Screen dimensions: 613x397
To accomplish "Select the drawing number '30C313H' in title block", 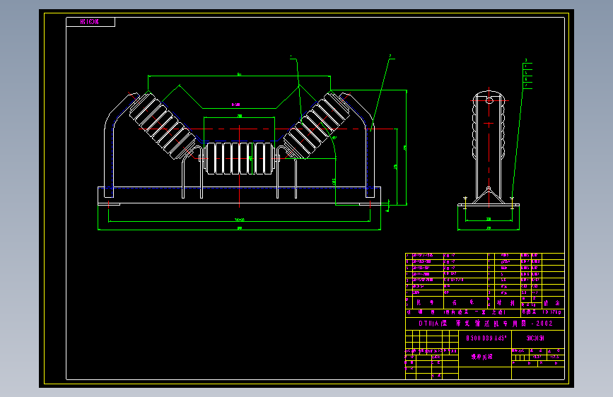I will [x=535, y=338].
